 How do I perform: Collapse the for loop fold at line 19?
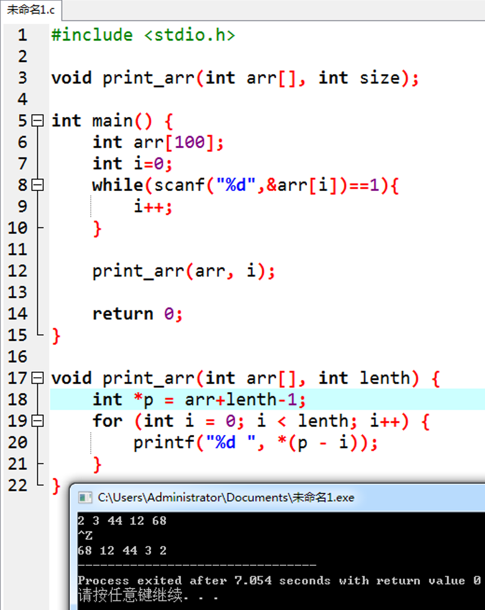(38, 421)
